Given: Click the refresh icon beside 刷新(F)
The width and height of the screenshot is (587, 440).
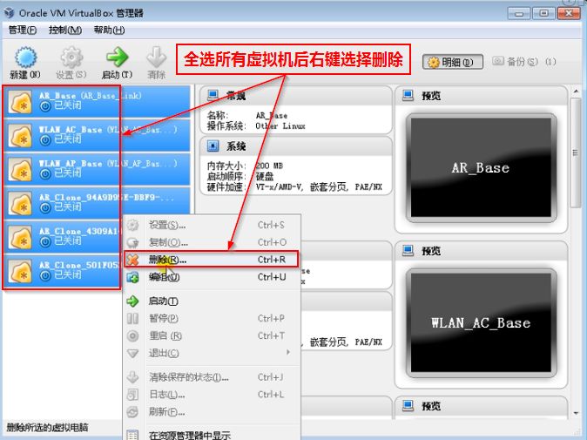Looking at the screenshot, I should tap(133, 412).
